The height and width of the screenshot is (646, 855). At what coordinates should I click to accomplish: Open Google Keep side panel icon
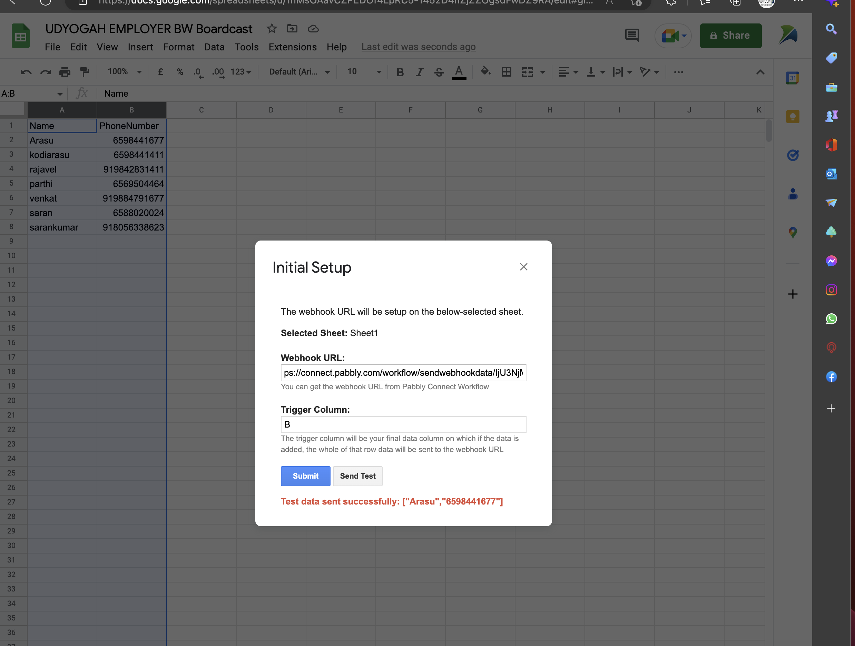point(793,116)
